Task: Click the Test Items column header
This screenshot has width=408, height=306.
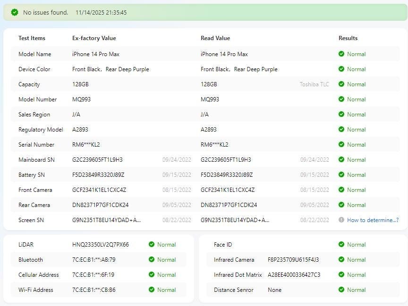Action: click(32, 38)
